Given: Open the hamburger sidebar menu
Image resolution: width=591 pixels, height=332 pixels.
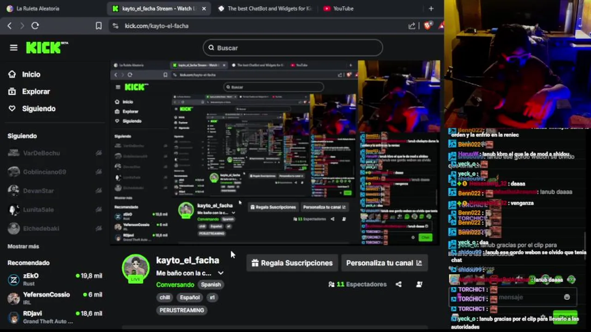Looking at the screenshot, I should (x=13, y=47).
